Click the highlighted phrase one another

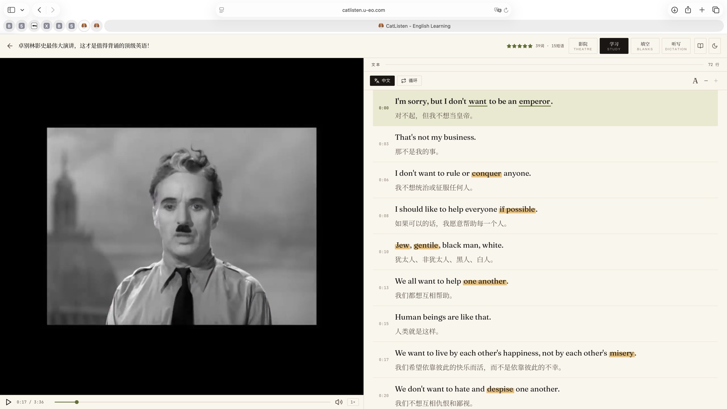485,281
